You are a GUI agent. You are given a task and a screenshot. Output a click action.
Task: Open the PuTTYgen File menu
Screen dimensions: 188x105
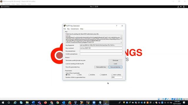65,29
